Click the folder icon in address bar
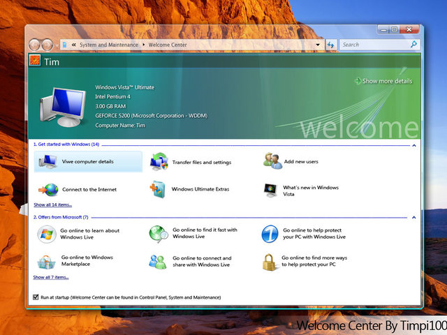Viewport: 447px width, 335px height. [x=65, y=45]
